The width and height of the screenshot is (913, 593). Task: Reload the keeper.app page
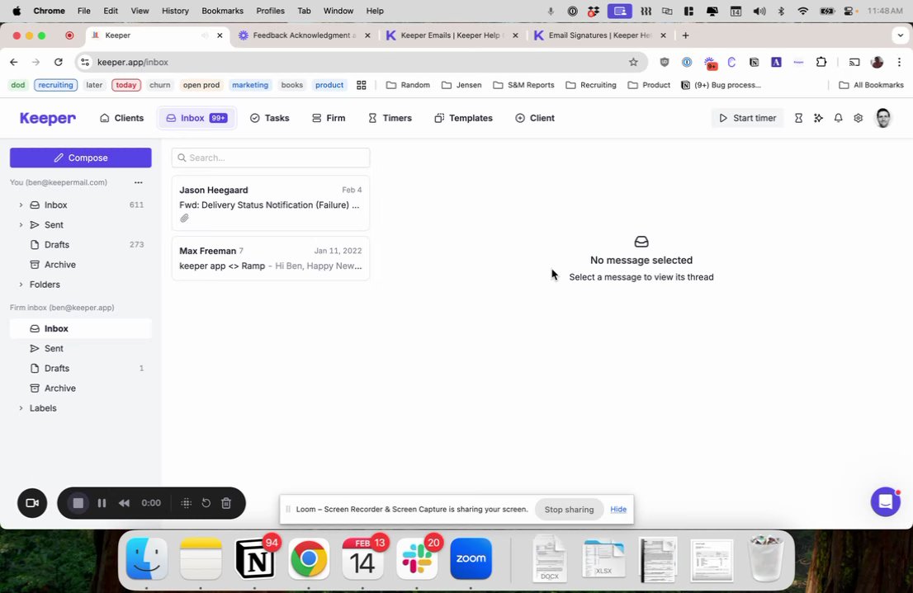pyautogui.click(x=59, y=62)
